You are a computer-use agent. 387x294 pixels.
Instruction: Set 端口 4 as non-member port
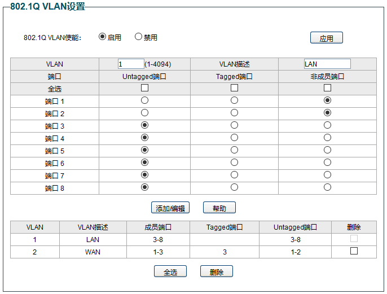(327, 138)
